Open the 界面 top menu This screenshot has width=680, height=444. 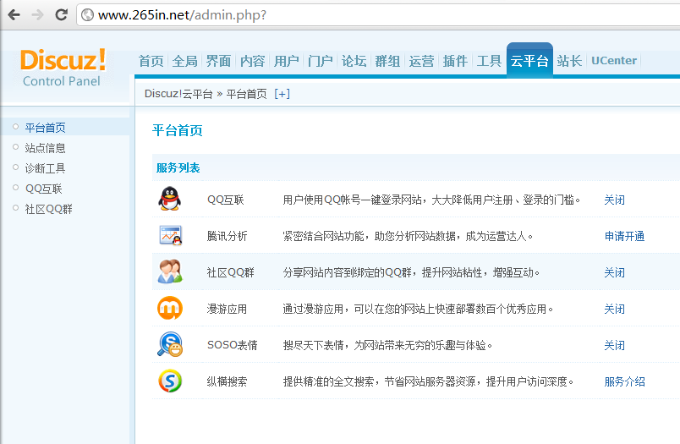218,61
